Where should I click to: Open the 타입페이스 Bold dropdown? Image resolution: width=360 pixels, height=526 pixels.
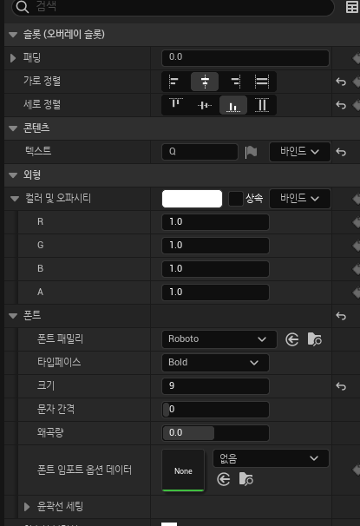[x=215, y=363]
